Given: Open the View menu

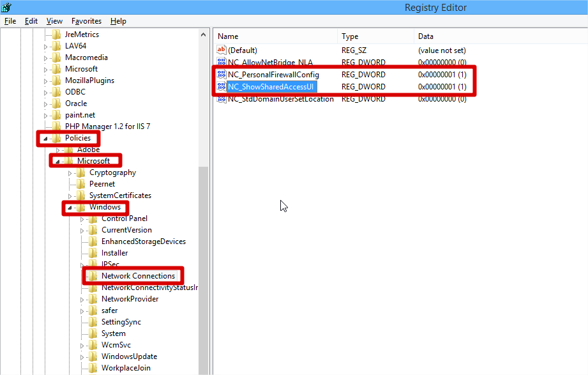Looking at the screenshot, I should [54, 21].
